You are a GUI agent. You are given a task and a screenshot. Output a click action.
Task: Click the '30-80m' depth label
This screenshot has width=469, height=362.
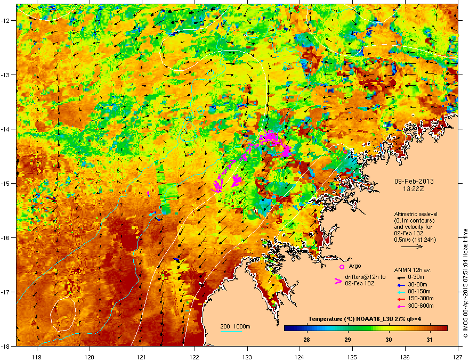tap(417, 284)
